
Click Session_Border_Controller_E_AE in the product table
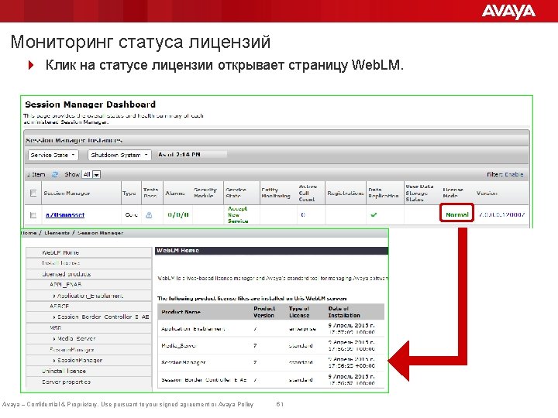pos(204,379)
